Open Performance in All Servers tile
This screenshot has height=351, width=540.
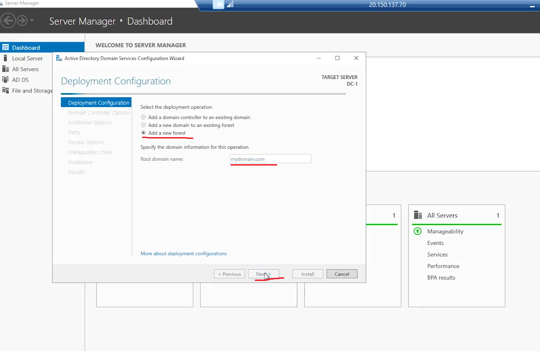(x=443, y=266)
